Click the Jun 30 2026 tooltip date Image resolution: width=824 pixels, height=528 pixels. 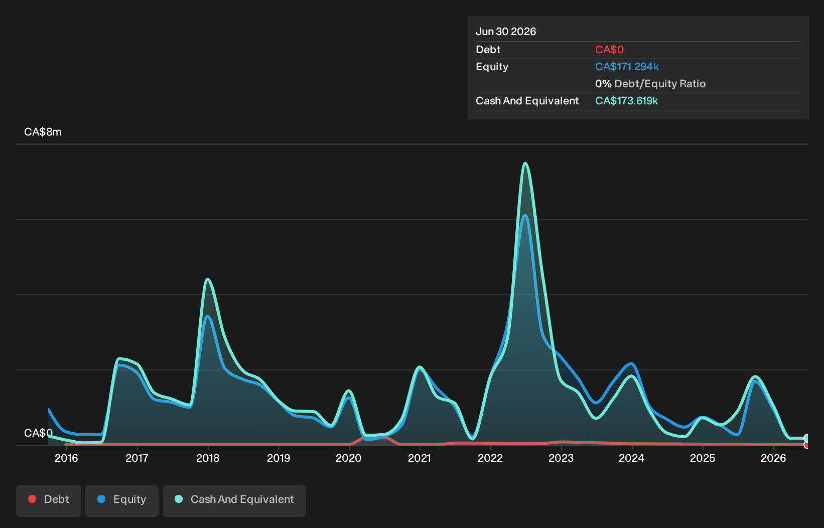[506, 32]
